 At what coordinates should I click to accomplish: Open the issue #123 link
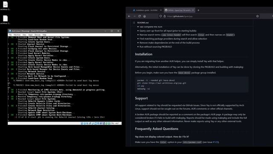(x=215, y=142)
